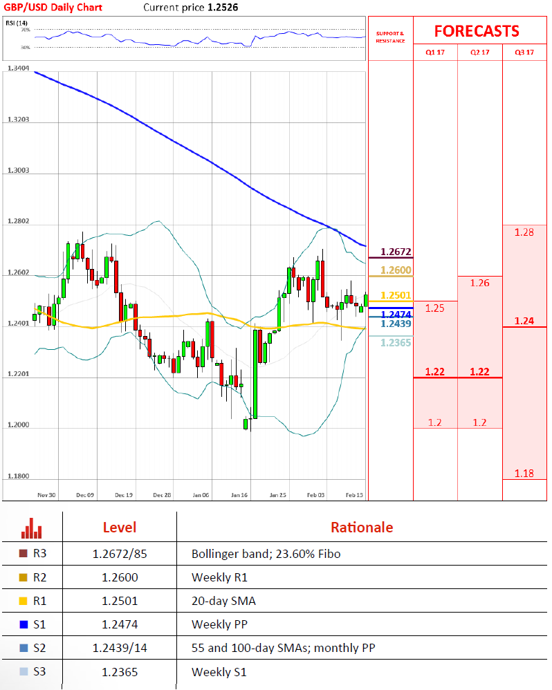
Task: Click the Q3 17 low forecast 1.18
Action: 524,474
